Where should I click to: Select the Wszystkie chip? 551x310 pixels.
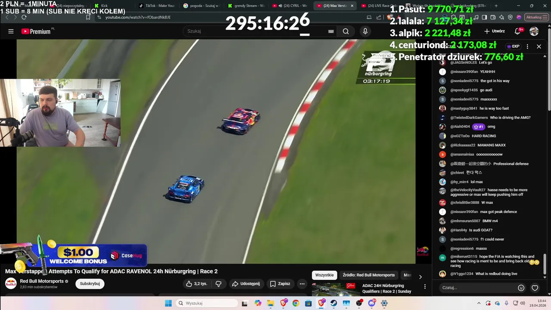click(x=325, y=275)
